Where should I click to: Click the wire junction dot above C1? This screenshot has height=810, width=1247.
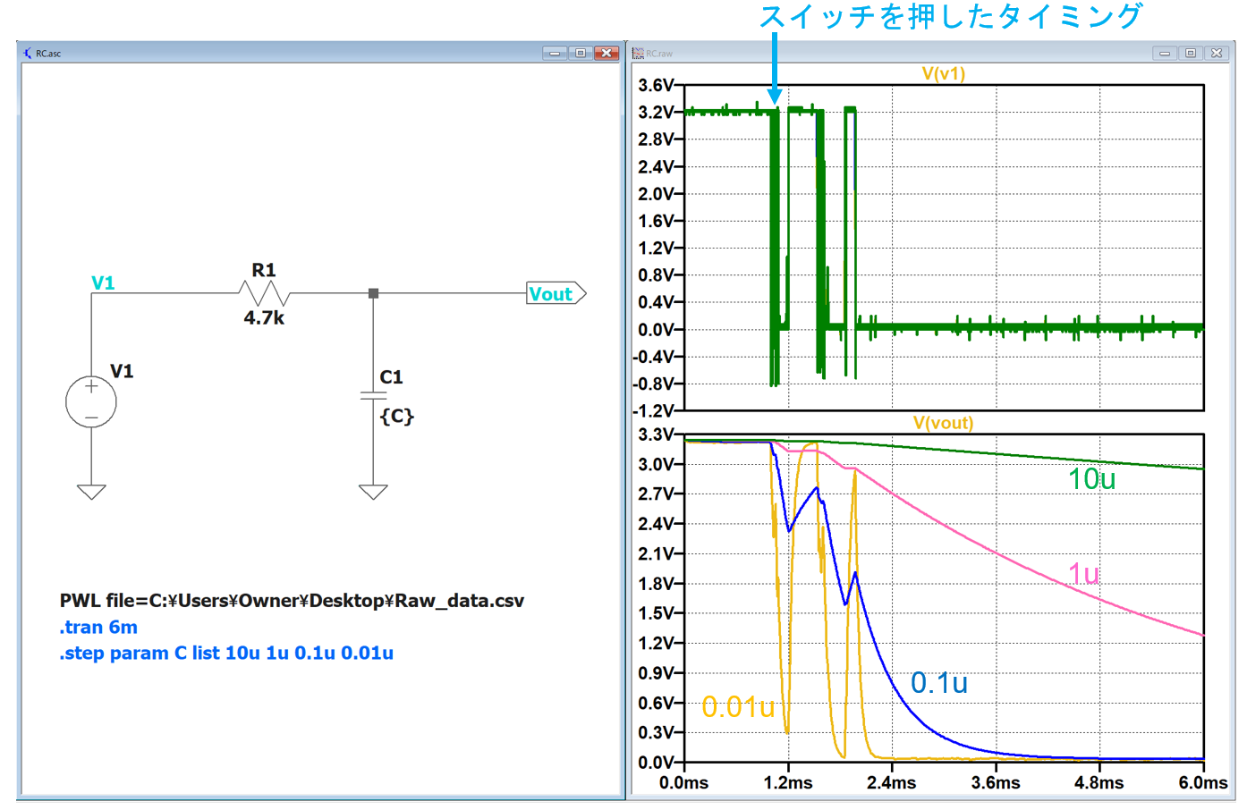(373, 293)
